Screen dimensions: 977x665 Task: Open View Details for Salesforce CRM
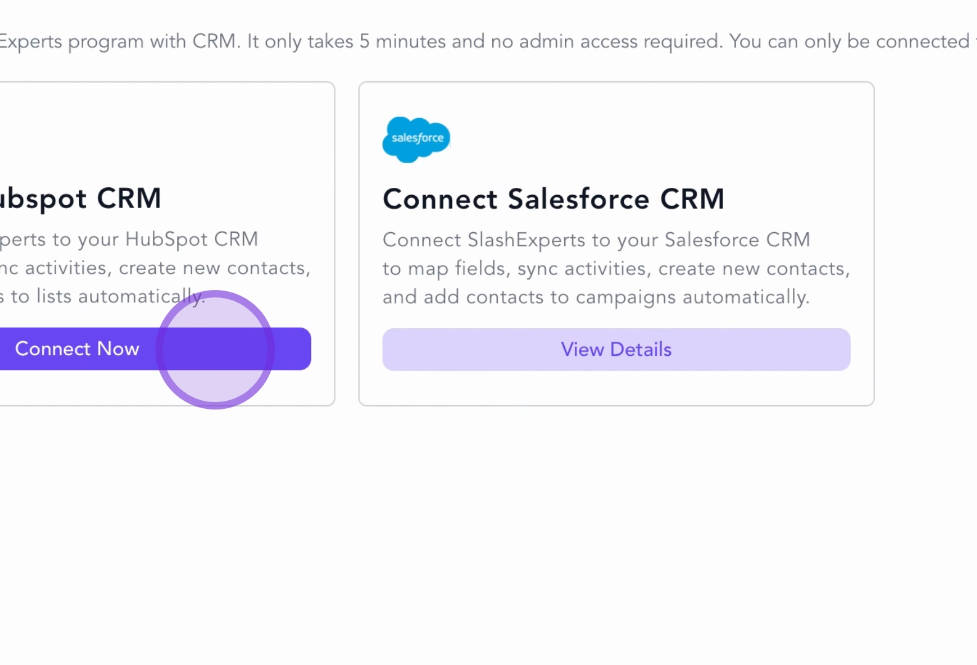click(616, 349)
